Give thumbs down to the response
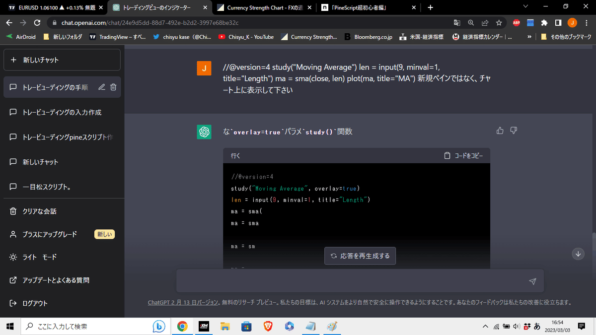The height and width of the screenshot is (335, 596). (514, 131)
